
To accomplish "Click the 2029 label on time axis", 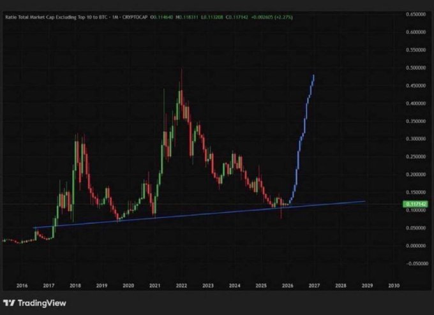I will pos(367,286).
